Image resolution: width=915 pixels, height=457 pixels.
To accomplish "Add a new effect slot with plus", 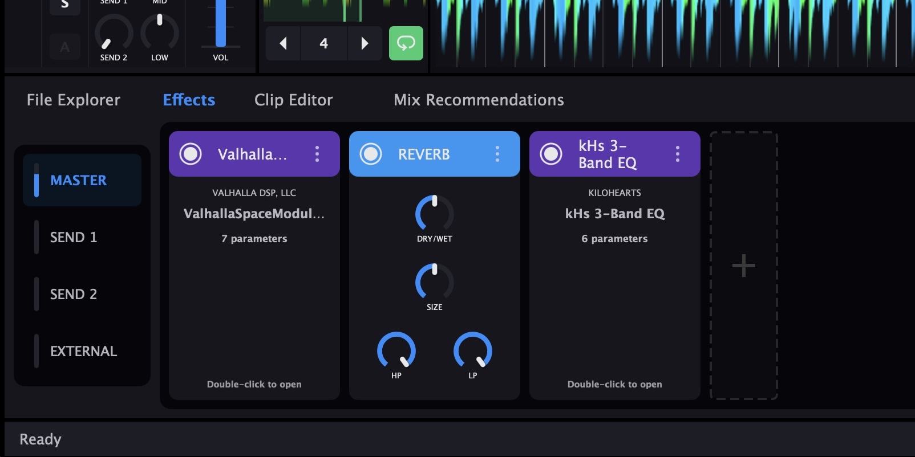I will [x=744, y=266].
